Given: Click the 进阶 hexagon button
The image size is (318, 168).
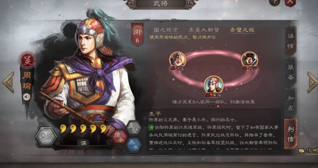Looking at the screenshot, I should 46,136.
